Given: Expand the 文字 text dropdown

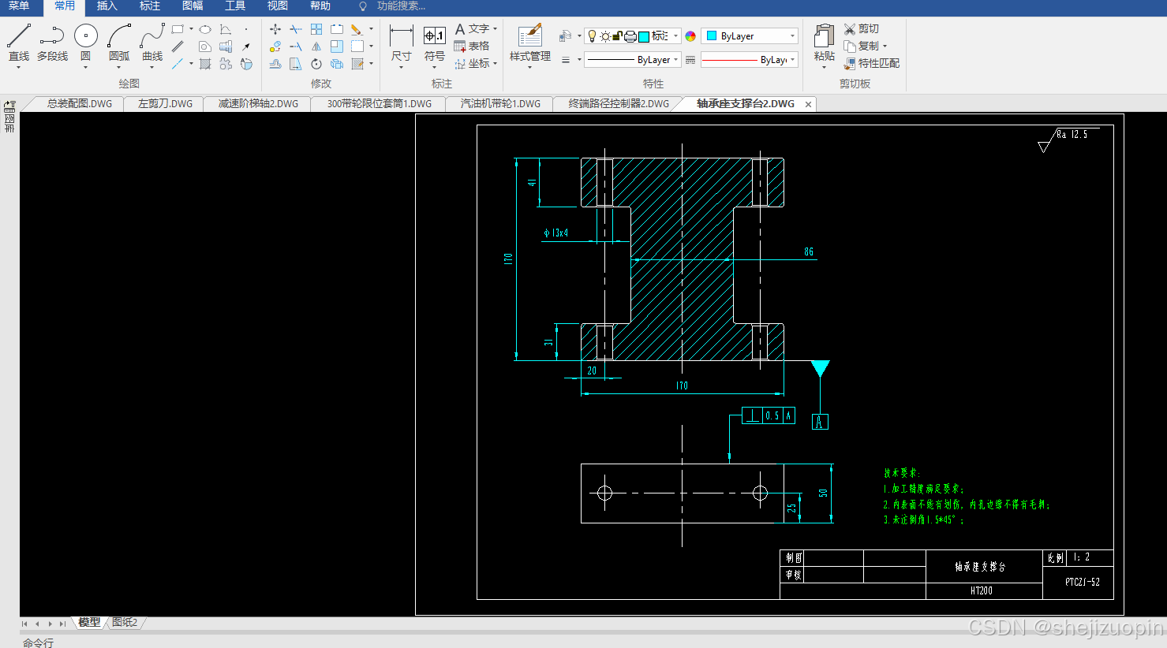Looking at the screenshot, I should coord(495,29).
